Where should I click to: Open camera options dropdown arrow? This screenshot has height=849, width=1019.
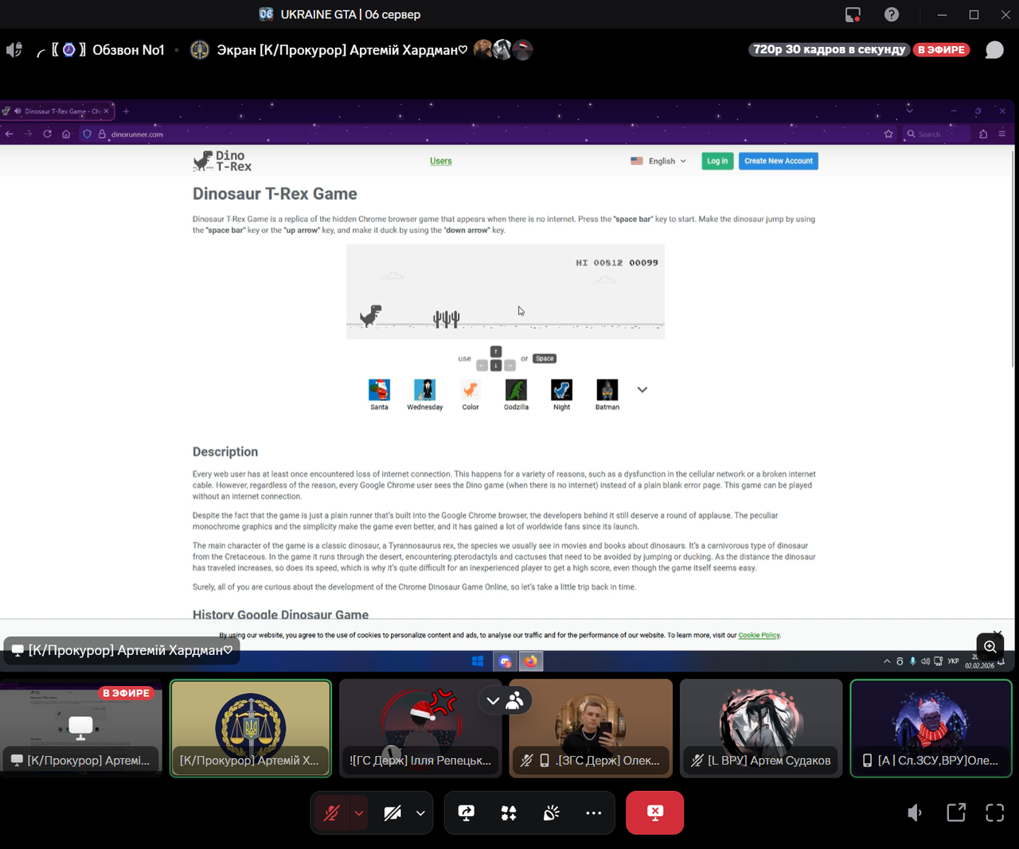420,812
